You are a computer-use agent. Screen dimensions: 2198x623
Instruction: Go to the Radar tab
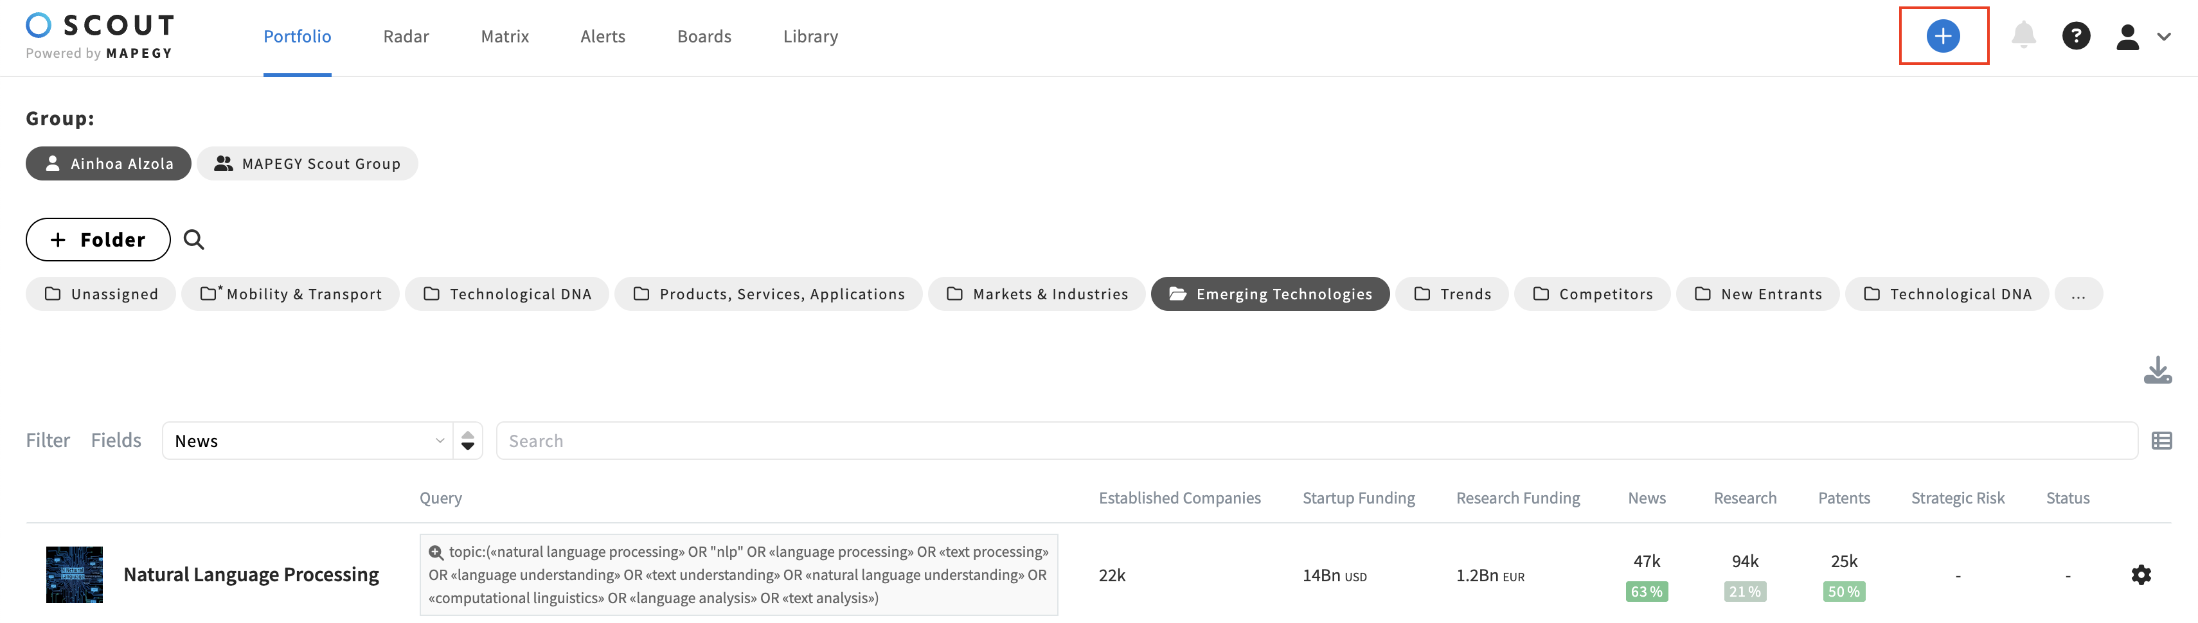click(406, 37)
